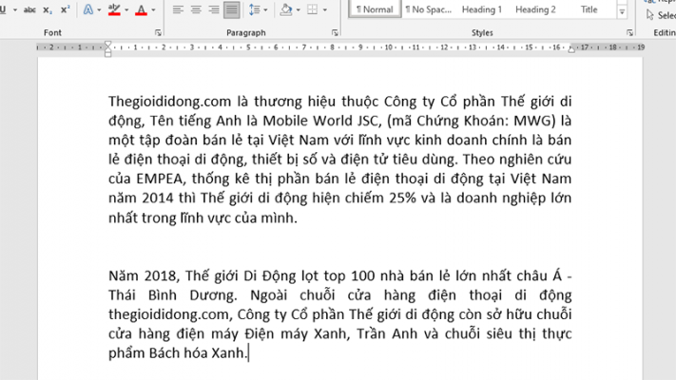
Task: Expand the Styles gallery More arrow
Action: coord(622,12)
